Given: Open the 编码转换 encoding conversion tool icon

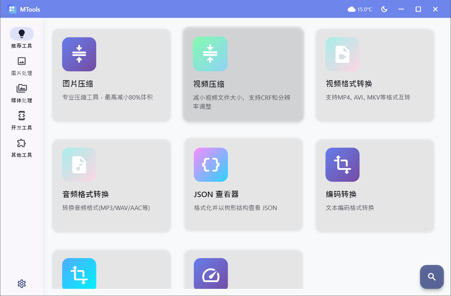Looking at the screenshot, I should point(342,165).
